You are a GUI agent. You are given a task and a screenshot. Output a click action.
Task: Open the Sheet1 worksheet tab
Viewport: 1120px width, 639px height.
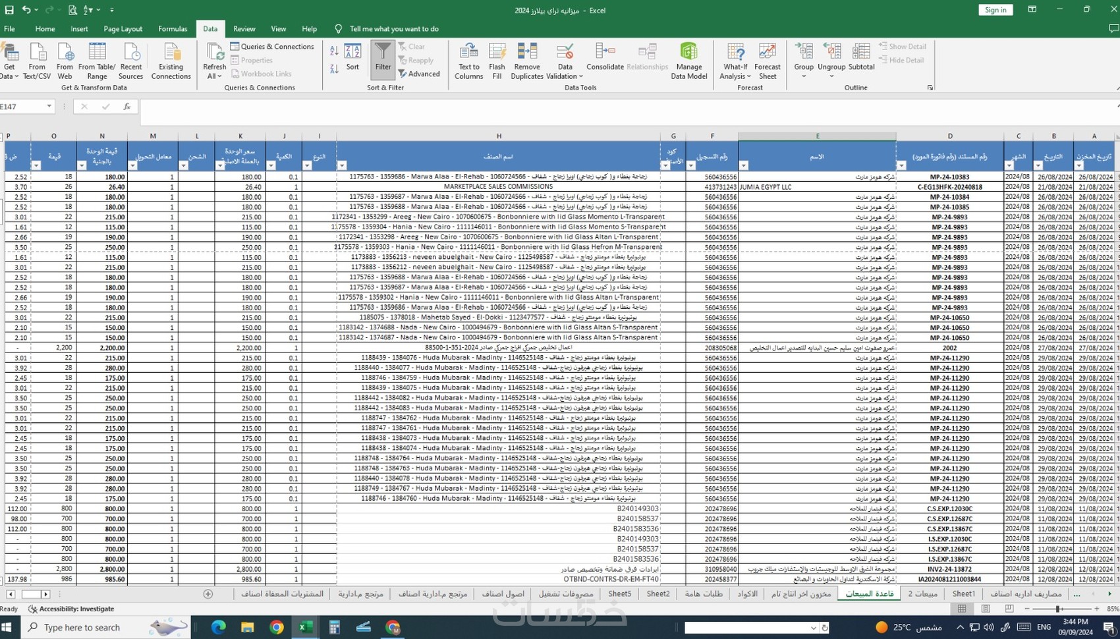click(963, 594)
